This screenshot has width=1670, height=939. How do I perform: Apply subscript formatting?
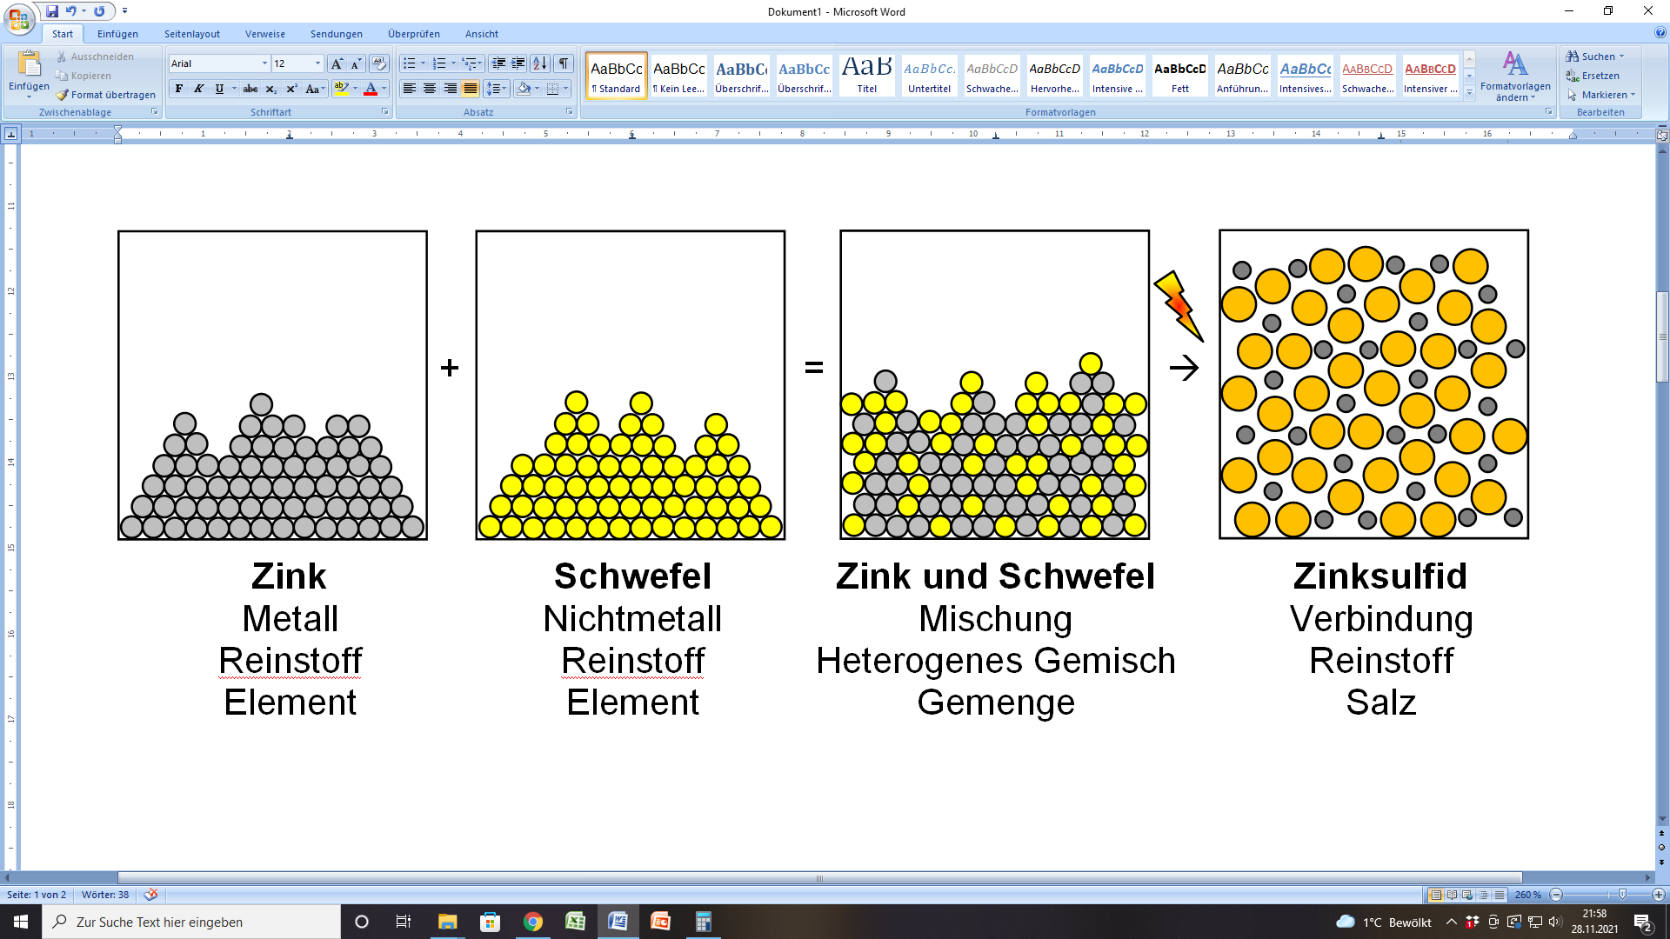[271, 88]
